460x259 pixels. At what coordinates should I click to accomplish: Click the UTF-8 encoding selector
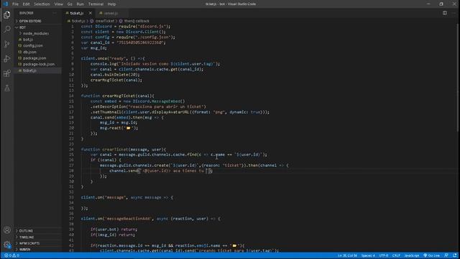[x=384, y=255]
